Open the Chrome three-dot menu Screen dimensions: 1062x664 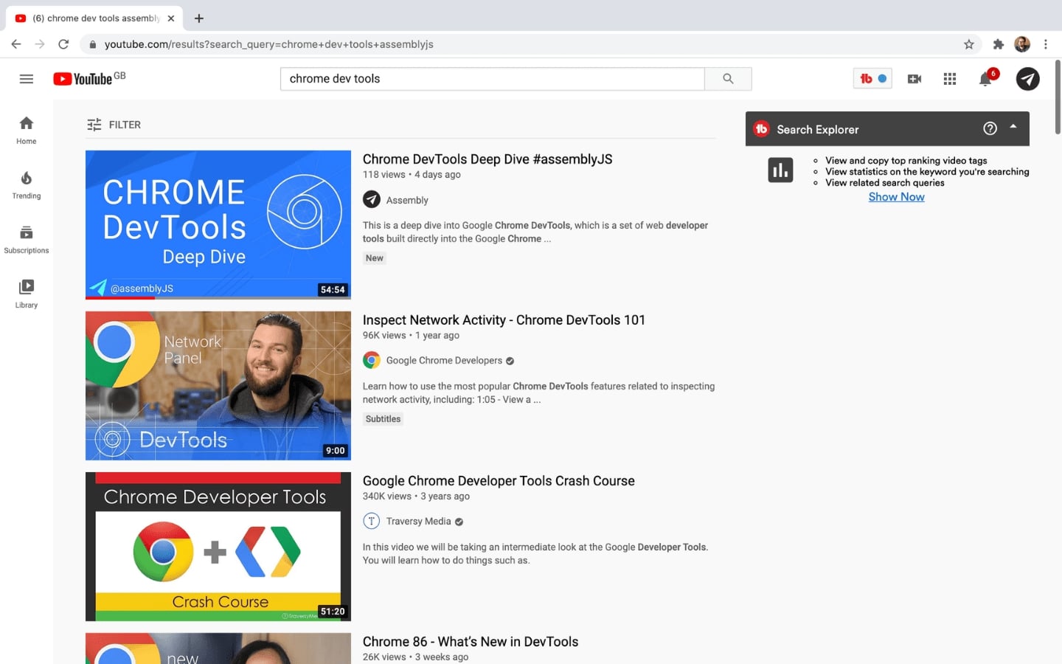tap(1046, 44)
